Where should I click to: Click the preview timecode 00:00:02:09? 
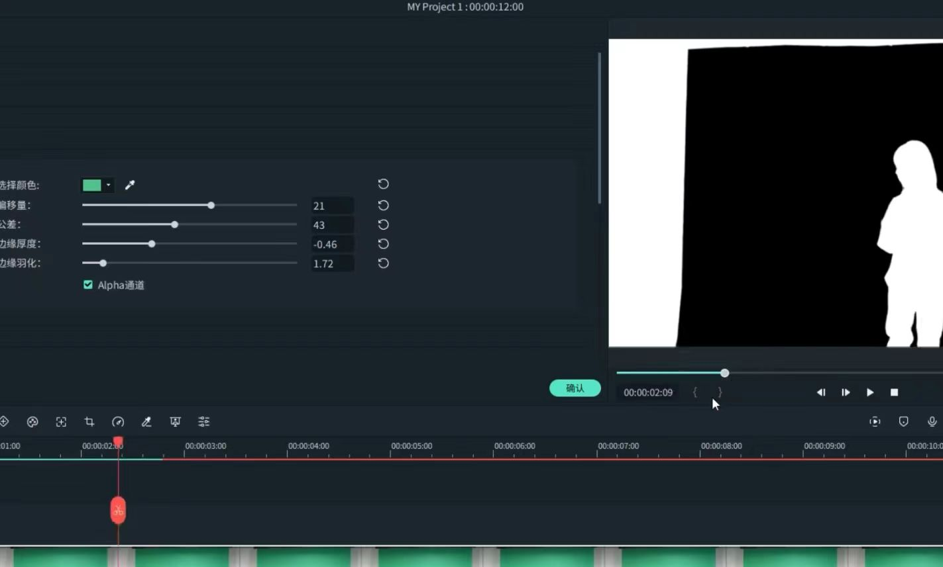[x=648, y=392]
